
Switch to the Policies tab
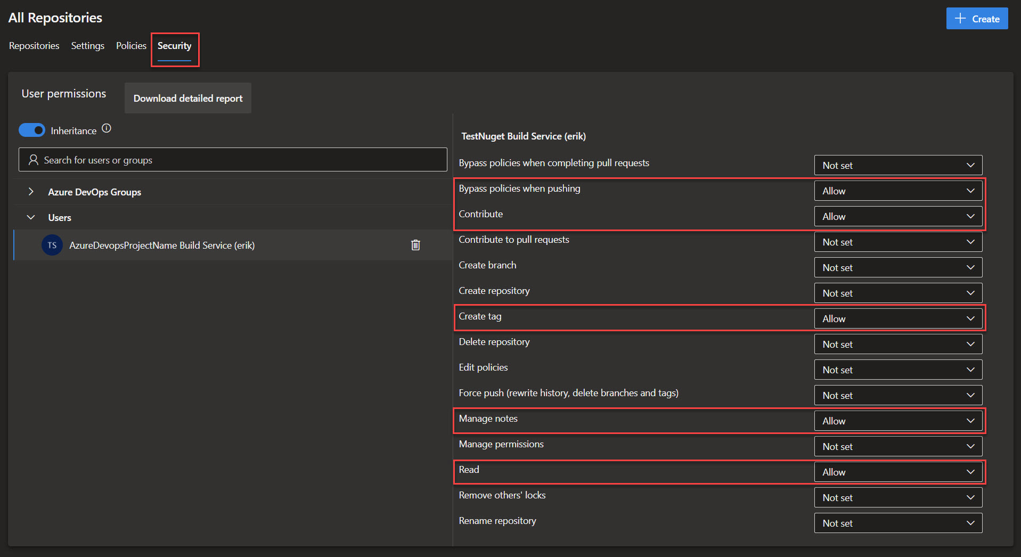(x=131, y=46)
